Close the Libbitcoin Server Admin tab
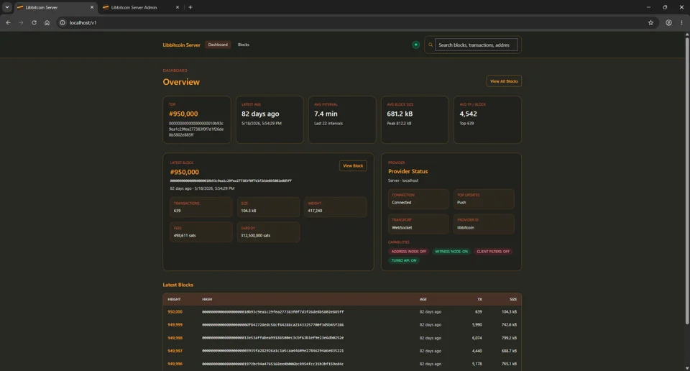 coord(178,7)
